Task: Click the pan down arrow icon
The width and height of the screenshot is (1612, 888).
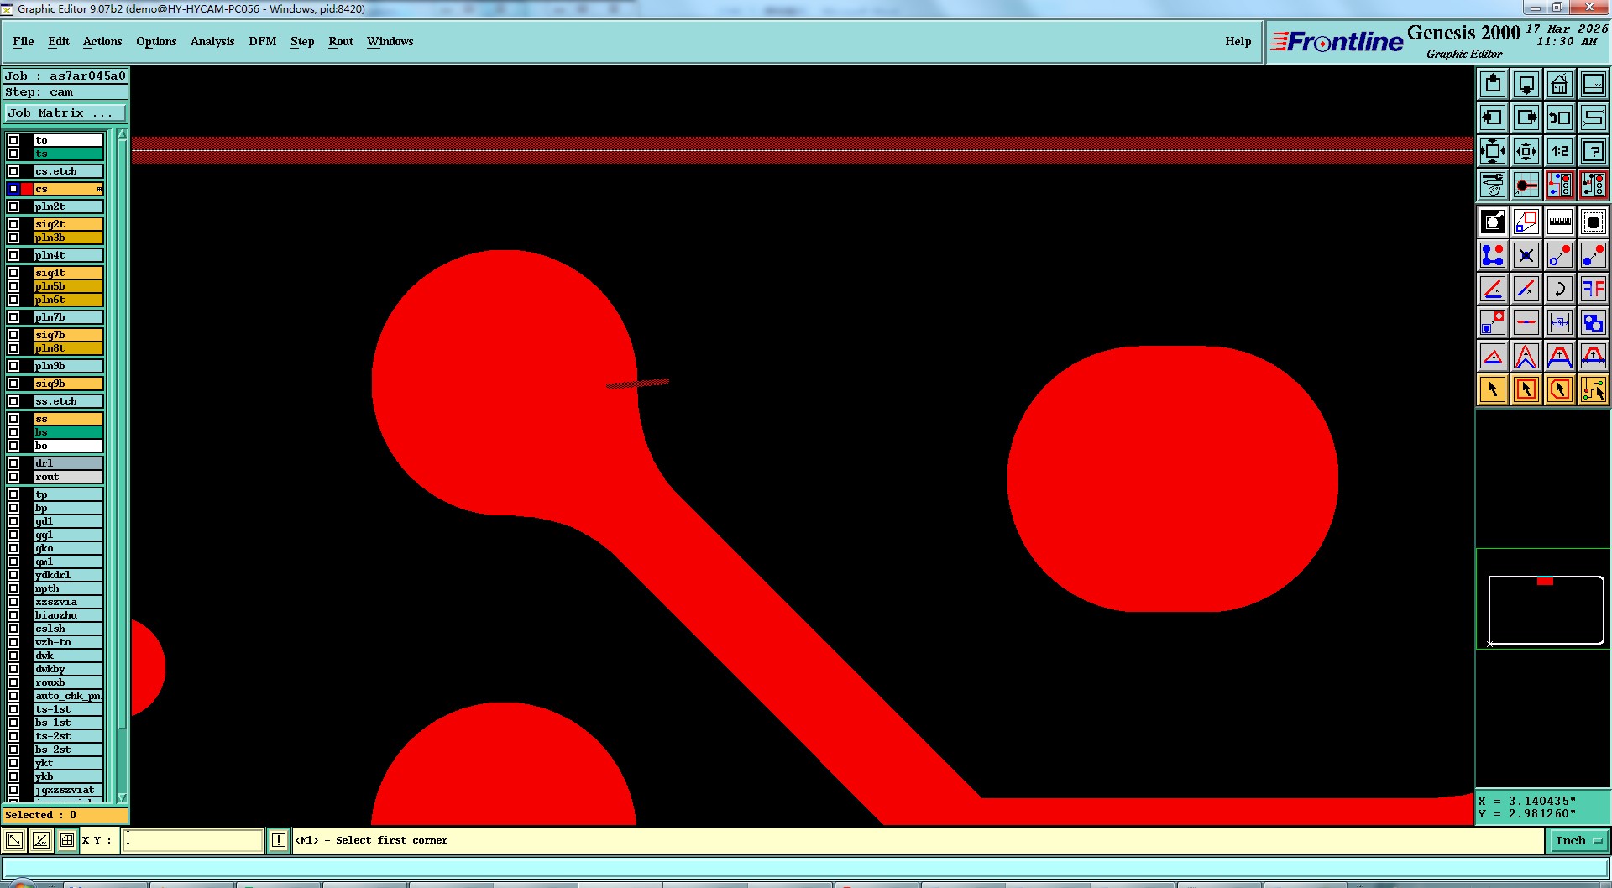Action: click(x=1526, y=84)
